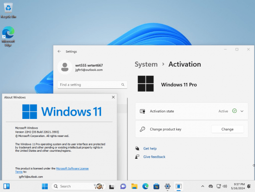Image resolution: width=255 pixels, height=192 pixels.
Task: Click the Activation state certificate icon
Action: point(142,111)
